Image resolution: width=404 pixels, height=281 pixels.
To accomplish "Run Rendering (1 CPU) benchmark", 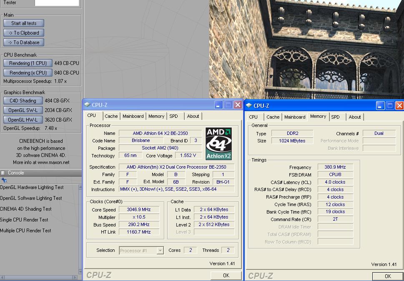I will [x=28, y=63].
